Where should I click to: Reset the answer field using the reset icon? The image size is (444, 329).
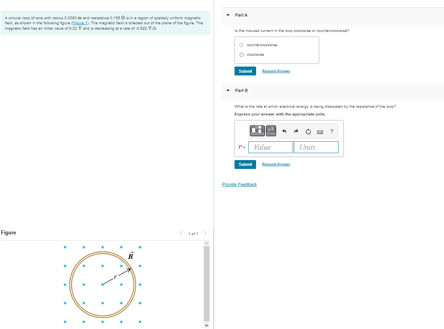tap(308, 131)
